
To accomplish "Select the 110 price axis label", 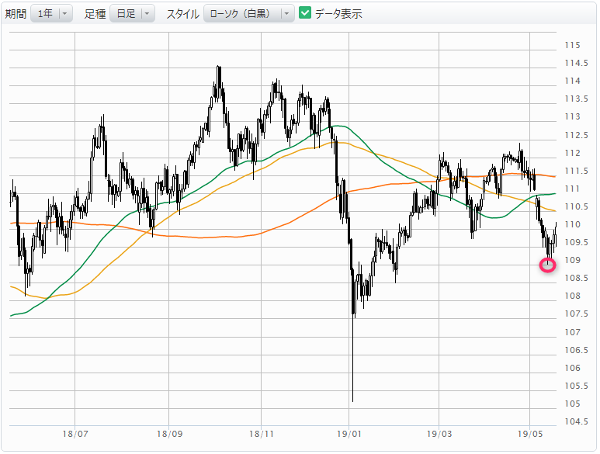I will (x=572, y=224).
